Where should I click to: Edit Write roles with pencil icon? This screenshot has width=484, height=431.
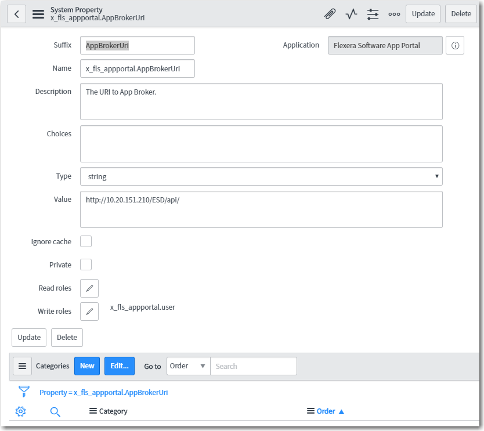89,312
